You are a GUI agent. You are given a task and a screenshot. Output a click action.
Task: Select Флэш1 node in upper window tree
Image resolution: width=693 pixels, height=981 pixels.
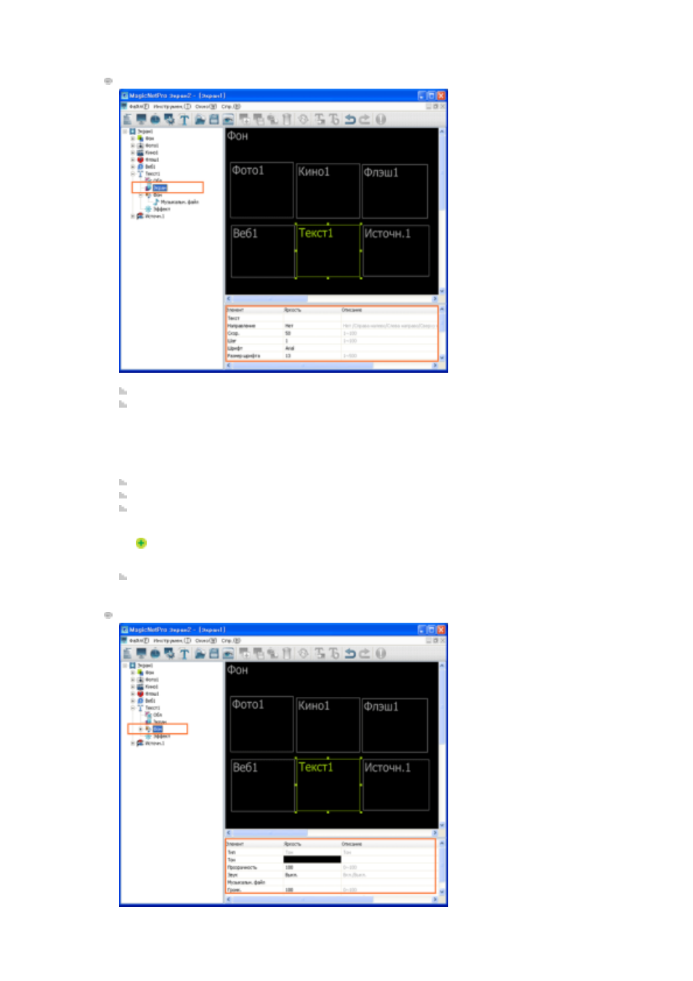(x=152, y=159)
